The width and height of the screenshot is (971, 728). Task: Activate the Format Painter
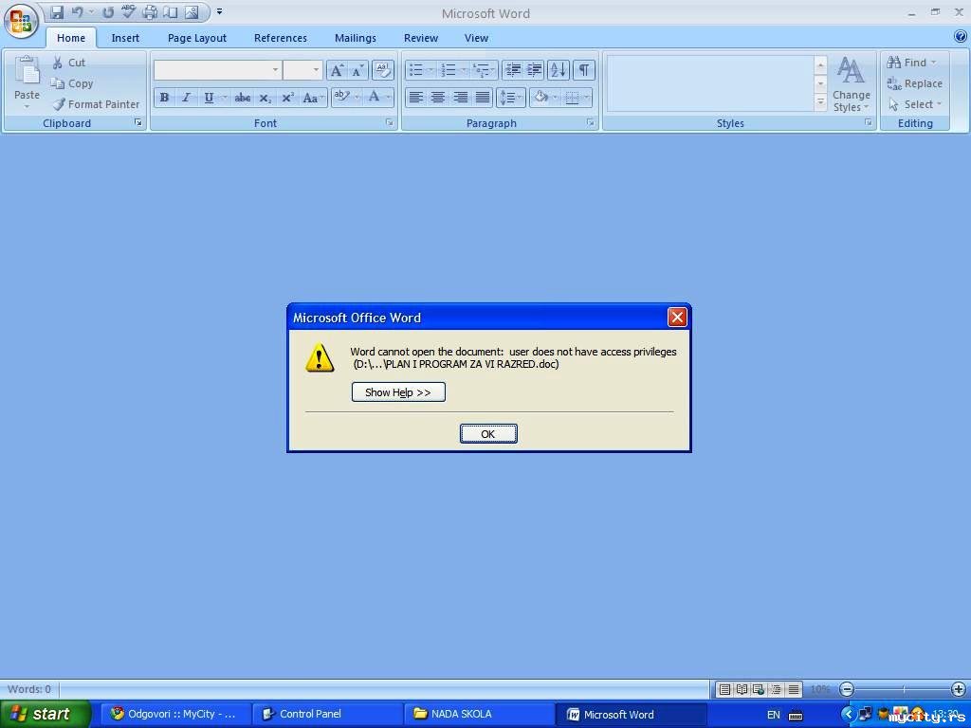(96, 104)
